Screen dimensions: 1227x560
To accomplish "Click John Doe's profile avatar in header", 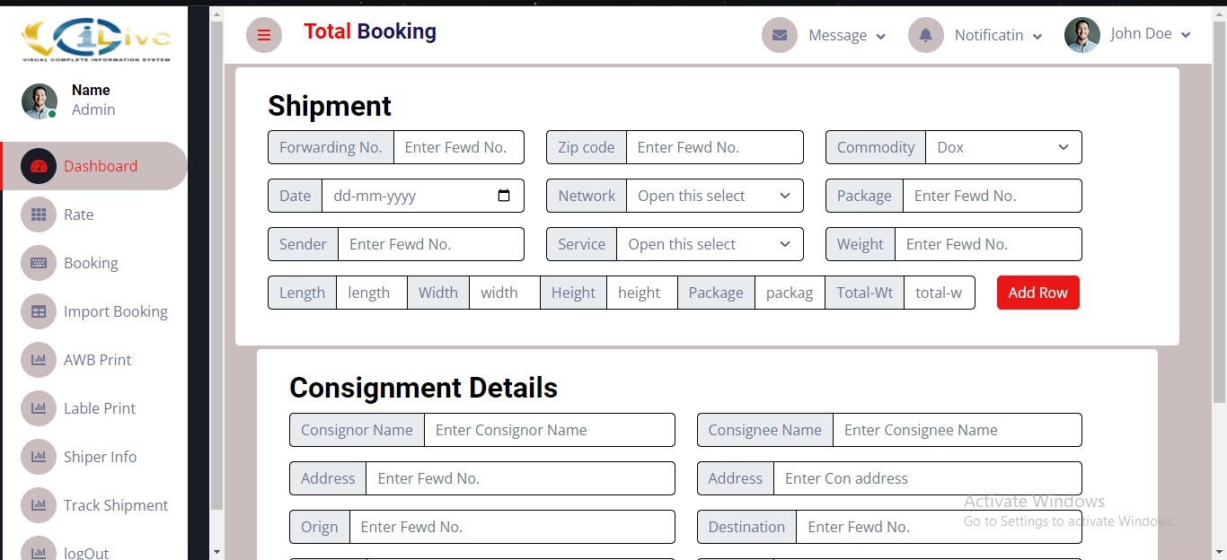I will (x=1082, y=35).
